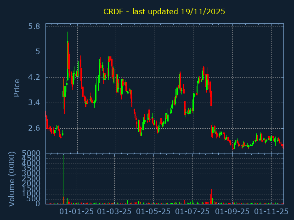This screenshot has height=220, width=294.
Task: Select the 4.2 price tick label
Action: pos(34,77)
